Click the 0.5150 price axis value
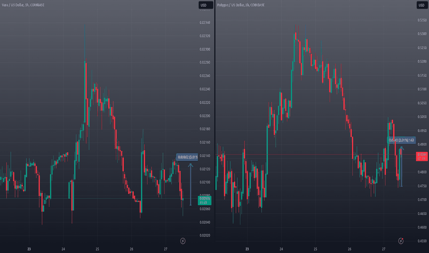Viewport: 429px width, 253px height. (x=422, y=76)
